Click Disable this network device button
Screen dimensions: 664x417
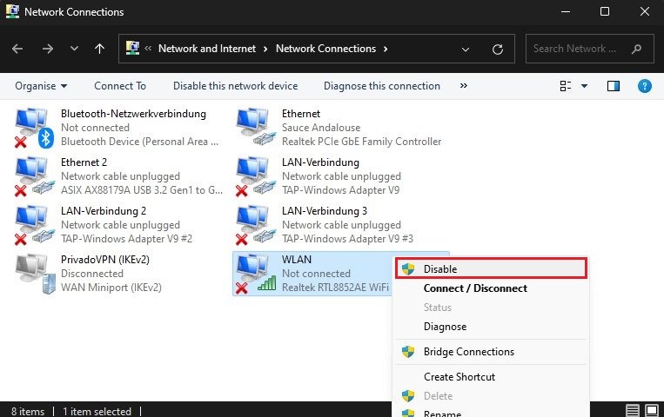pyautogui.click(x=235, y=86)
